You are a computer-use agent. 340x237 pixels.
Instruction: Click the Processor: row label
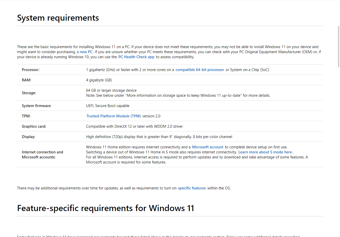(31, 70)
